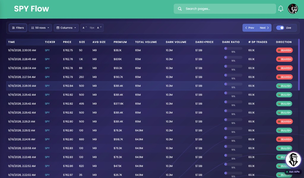Viewport: 304px width, 178px height.
Task: Click BEARISH badge in 2:24:16 AM row
Action: 284,139
